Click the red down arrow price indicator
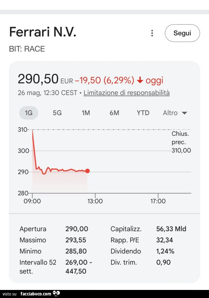This screenshot has height=298, width=209. point(140,80)
